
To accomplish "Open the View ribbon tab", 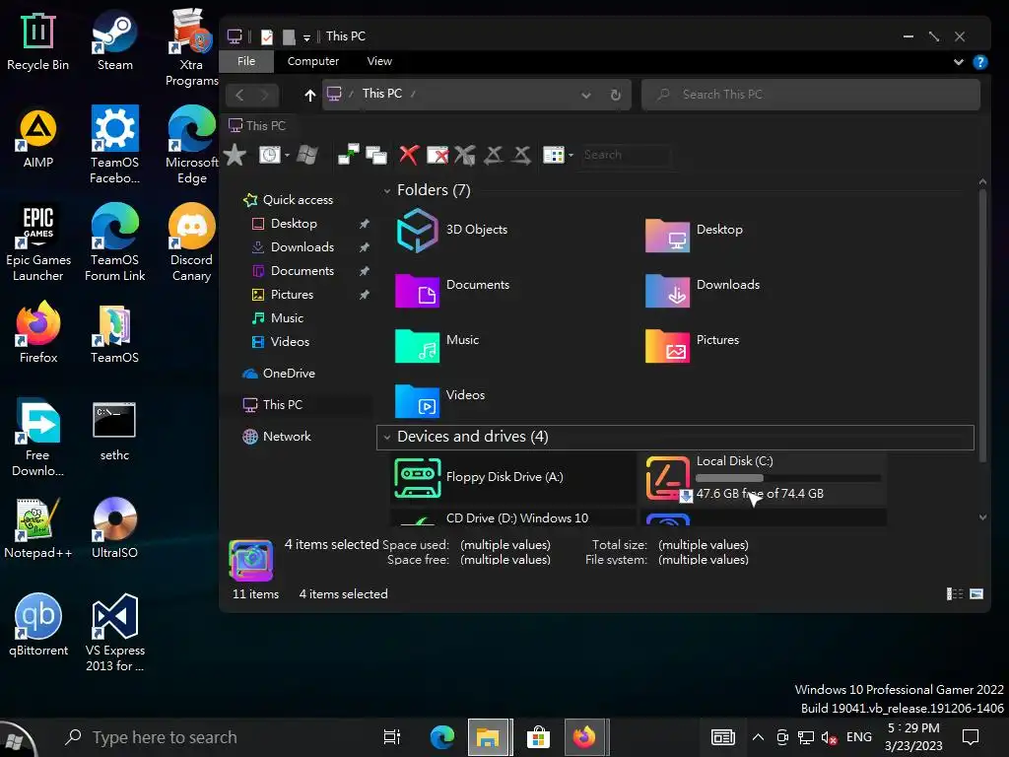I will point(379,62).
